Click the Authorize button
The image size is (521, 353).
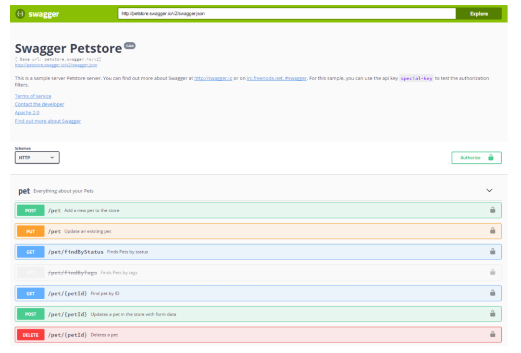(x=476, y=158)
